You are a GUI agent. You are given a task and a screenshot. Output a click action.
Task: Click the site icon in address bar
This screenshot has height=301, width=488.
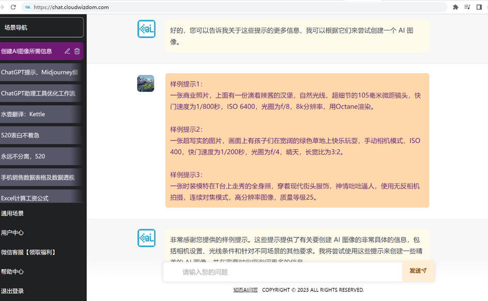[28, 7]
